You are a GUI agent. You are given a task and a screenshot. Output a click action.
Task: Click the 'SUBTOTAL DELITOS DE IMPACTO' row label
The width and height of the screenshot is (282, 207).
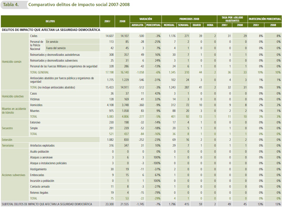[47, 204]
